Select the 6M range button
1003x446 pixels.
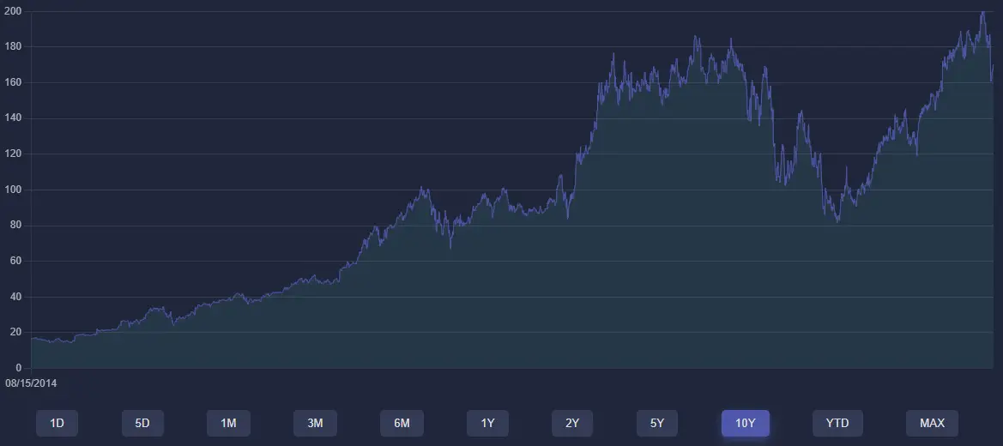[402, 423]
